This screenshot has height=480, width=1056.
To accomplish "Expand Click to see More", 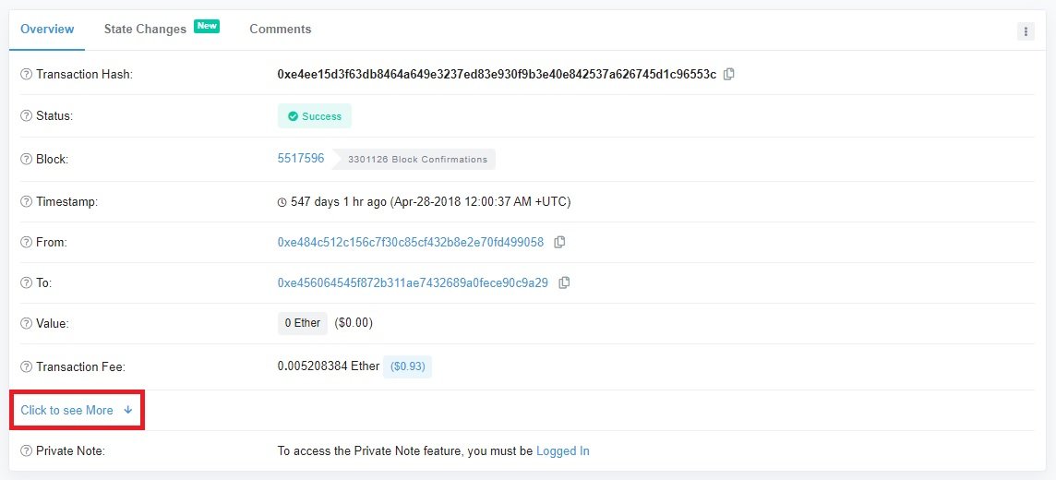I will [76, 411].
